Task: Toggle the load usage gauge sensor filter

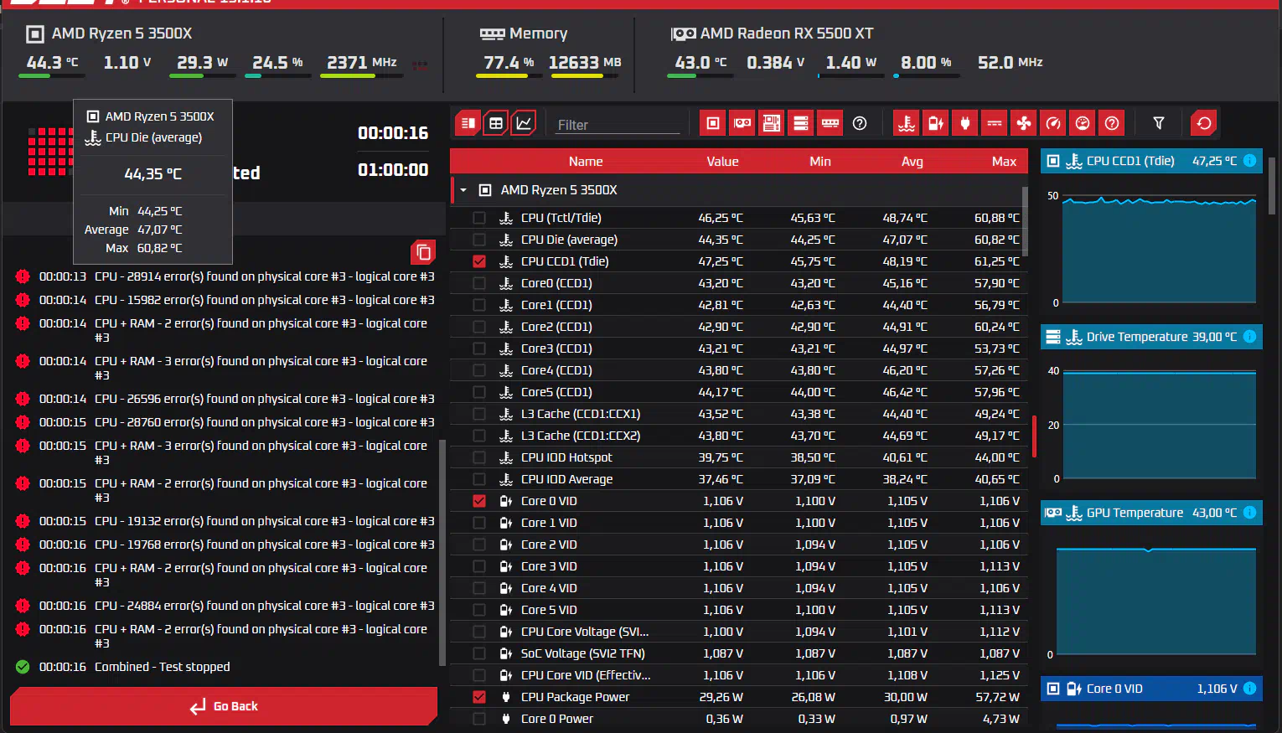Action: click(x=1083, y=123)
